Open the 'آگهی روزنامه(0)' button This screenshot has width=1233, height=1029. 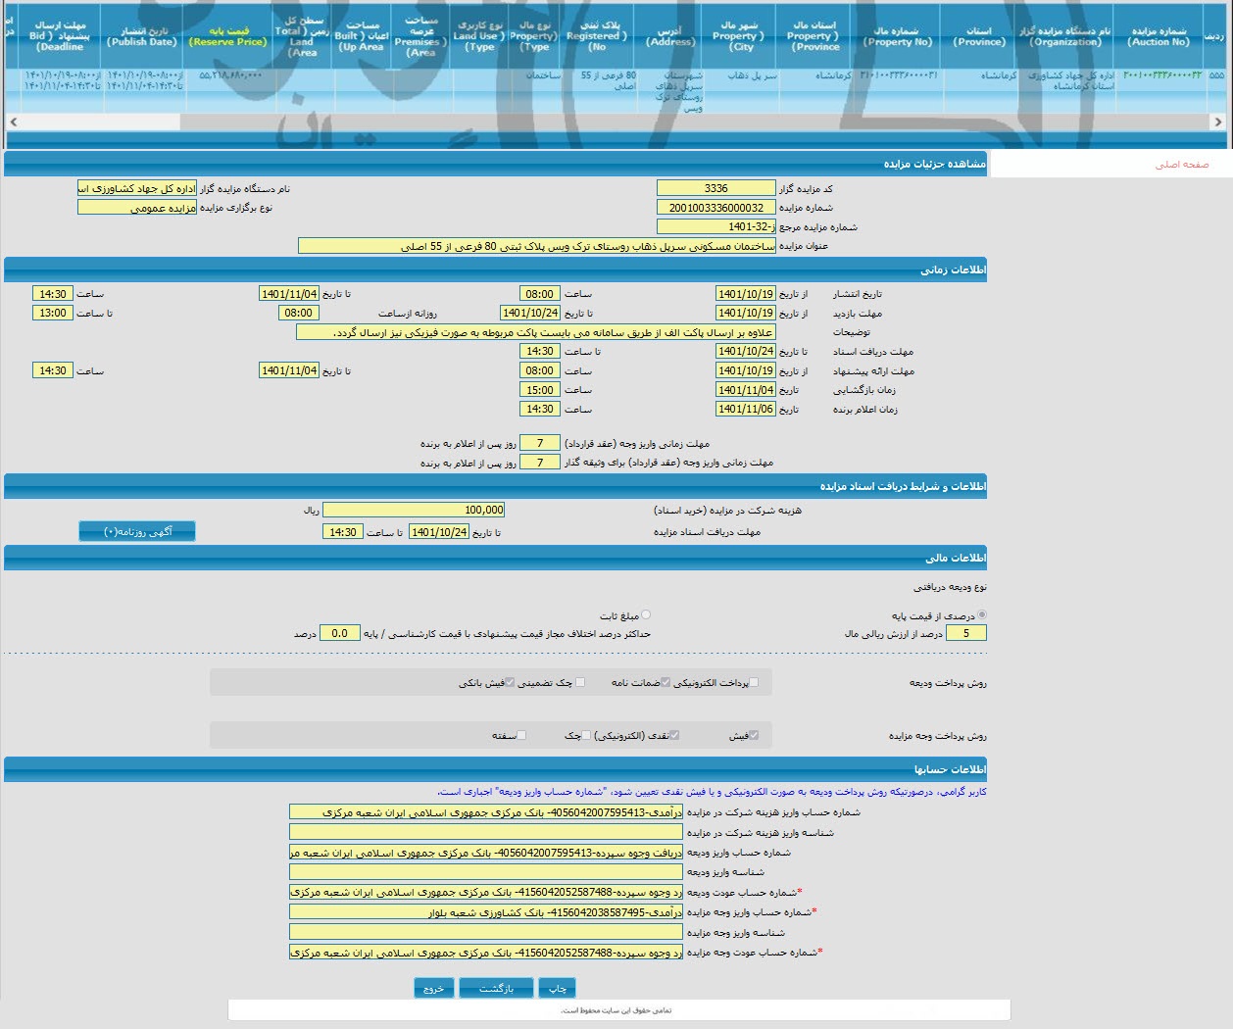137,531
